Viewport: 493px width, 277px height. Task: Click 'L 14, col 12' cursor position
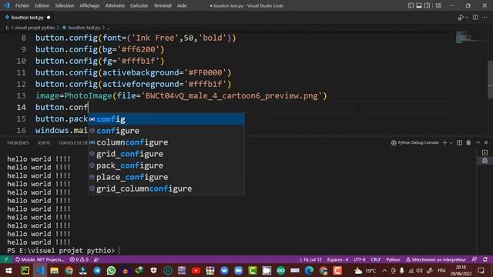pyautogui.click(x=310, y=259)
